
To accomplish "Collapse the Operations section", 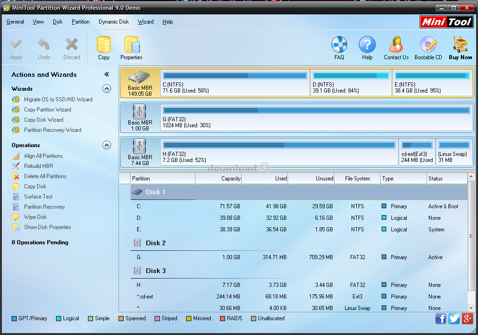I will click(x=107, y=145).
